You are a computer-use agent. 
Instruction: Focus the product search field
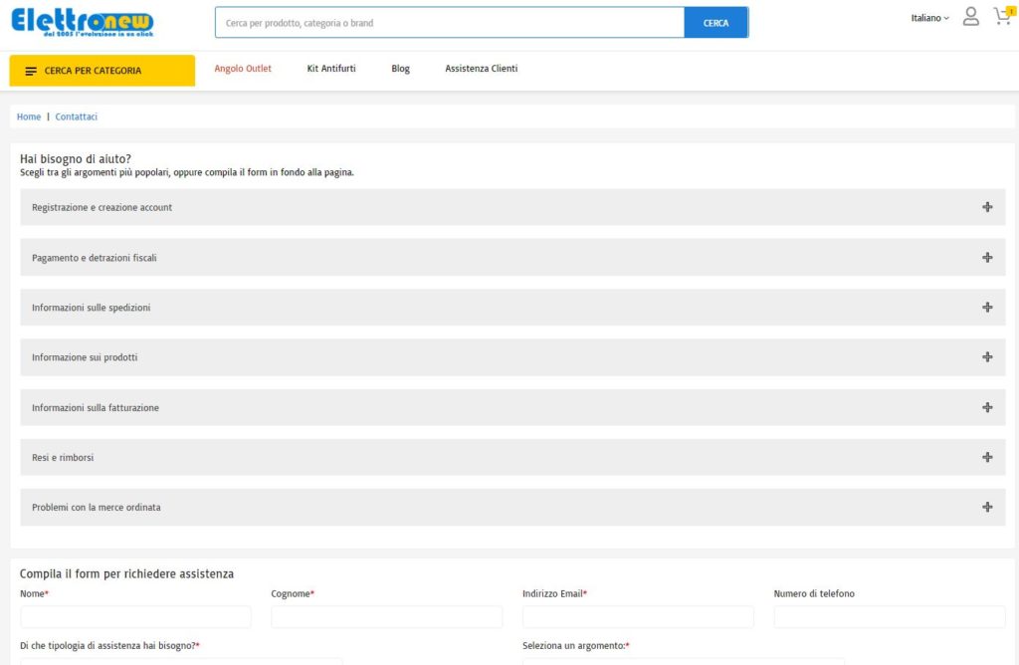click(449, 23)
